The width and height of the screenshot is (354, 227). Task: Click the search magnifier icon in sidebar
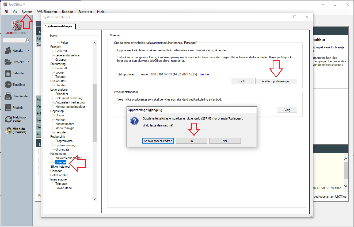point(27,40)
